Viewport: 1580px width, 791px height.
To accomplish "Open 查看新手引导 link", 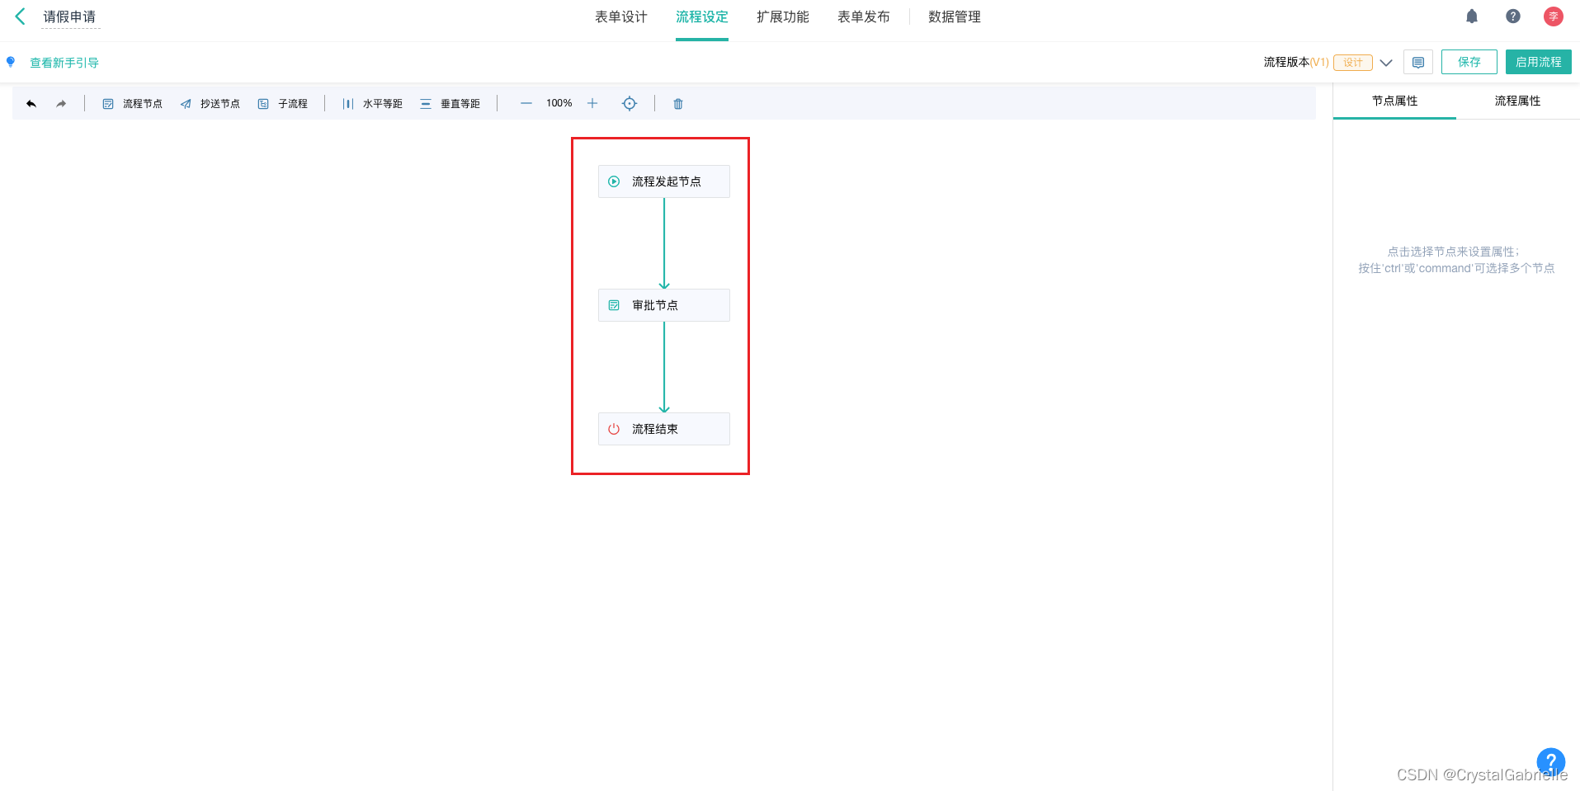I will tap(64, 63).
